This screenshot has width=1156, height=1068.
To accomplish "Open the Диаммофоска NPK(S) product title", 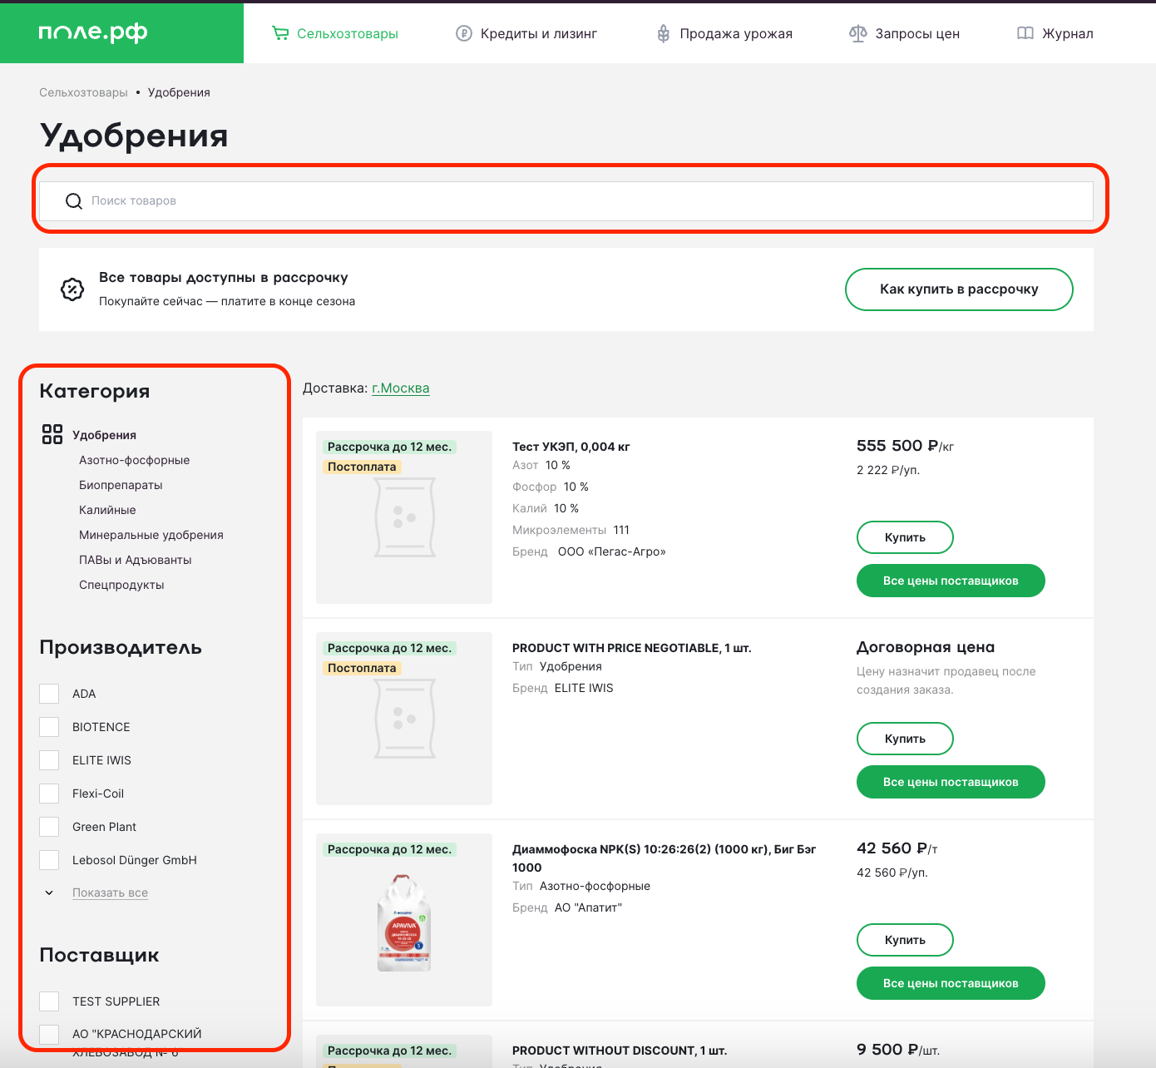I will pyautogui.click(x=664, y=858).
